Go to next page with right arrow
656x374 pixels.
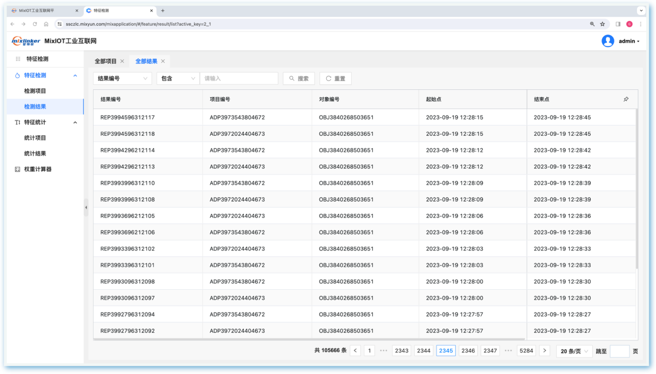coord(544,350)
